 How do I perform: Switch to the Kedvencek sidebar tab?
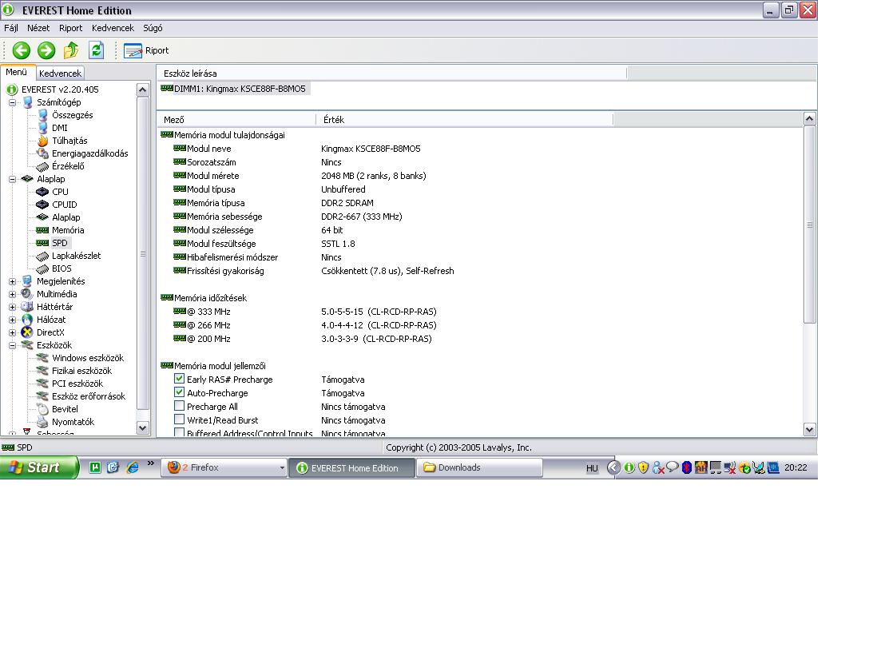(60, 74)
